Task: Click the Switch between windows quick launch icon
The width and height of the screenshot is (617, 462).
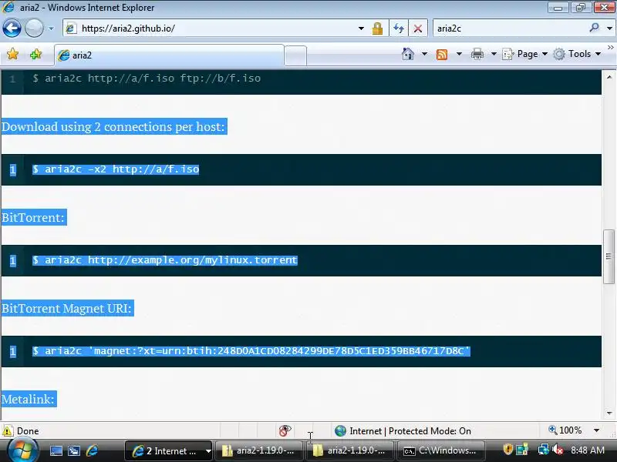Action: [x=74, y=451]
